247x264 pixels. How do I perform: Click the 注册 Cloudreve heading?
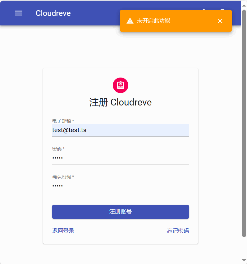[x=120, y=102]
